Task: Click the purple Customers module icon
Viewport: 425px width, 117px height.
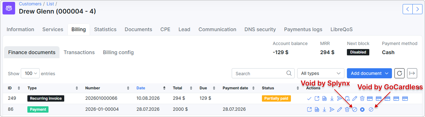Action: pyautogui.click(x=9, y=8)
